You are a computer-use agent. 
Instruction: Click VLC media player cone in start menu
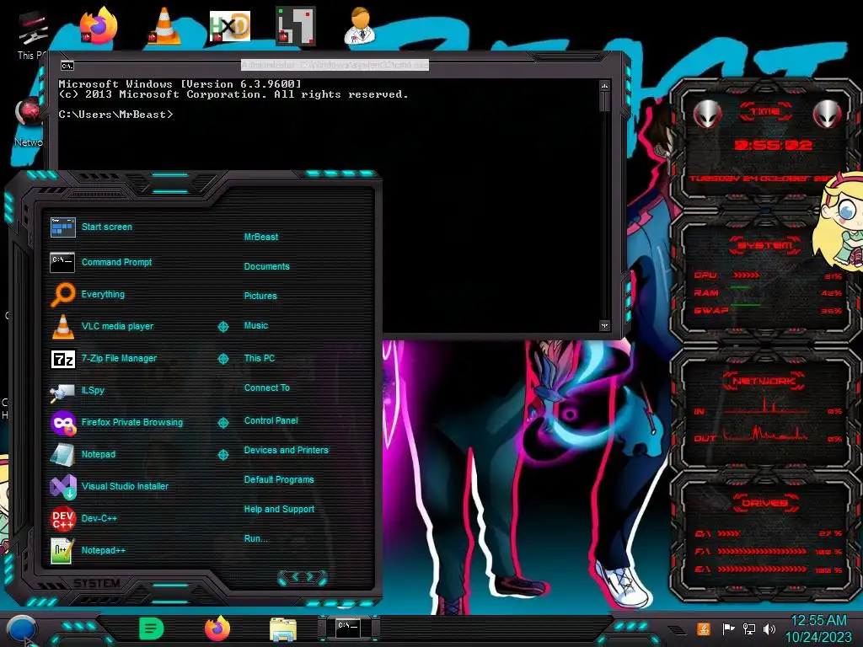tap(62, 326)
